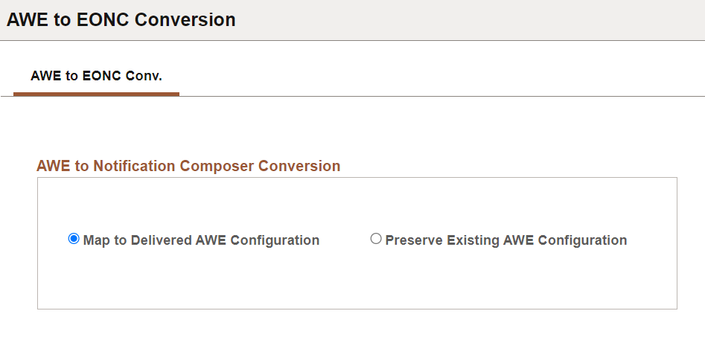
Task: Click the AWE to EONC Conversion page title
Action: pyautogui.click(x=121, y=20)
